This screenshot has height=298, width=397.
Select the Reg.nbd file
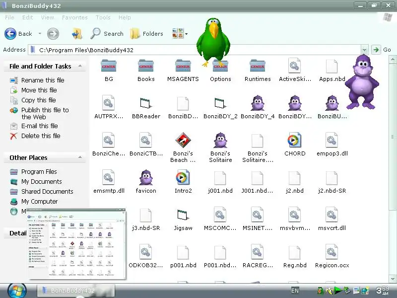pos(294,252)
